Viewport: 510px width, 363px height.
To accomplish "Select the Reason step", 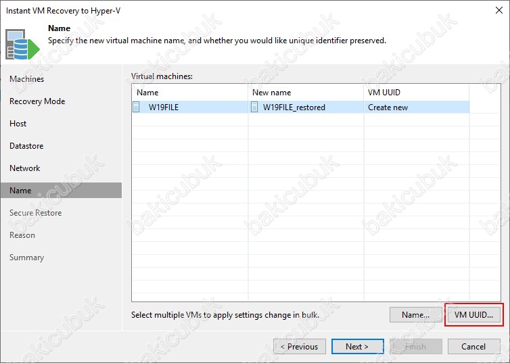I will [22, 235].
